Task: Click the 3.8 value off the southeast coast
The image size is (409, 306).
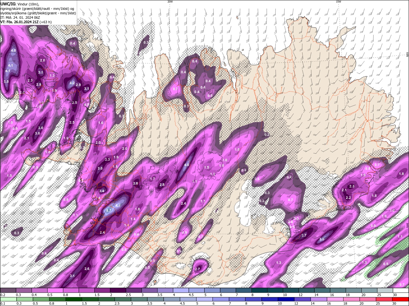Action: pos(322,239)
